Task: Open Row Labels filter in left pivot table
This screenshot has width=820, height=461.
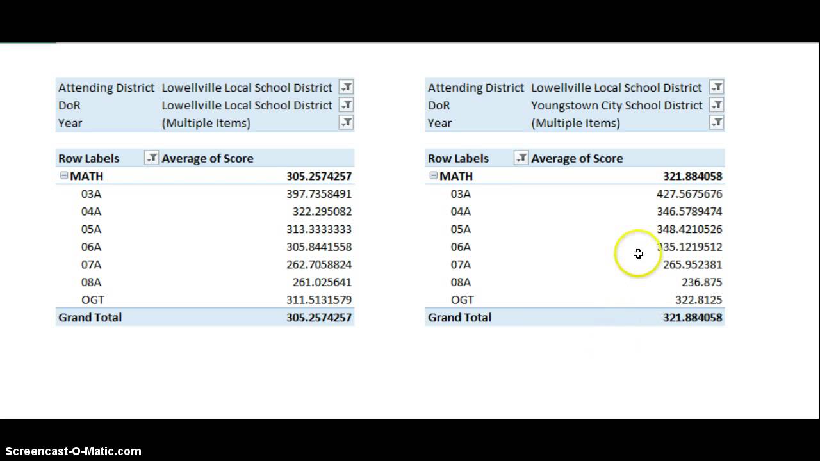Action: point(151,158)
